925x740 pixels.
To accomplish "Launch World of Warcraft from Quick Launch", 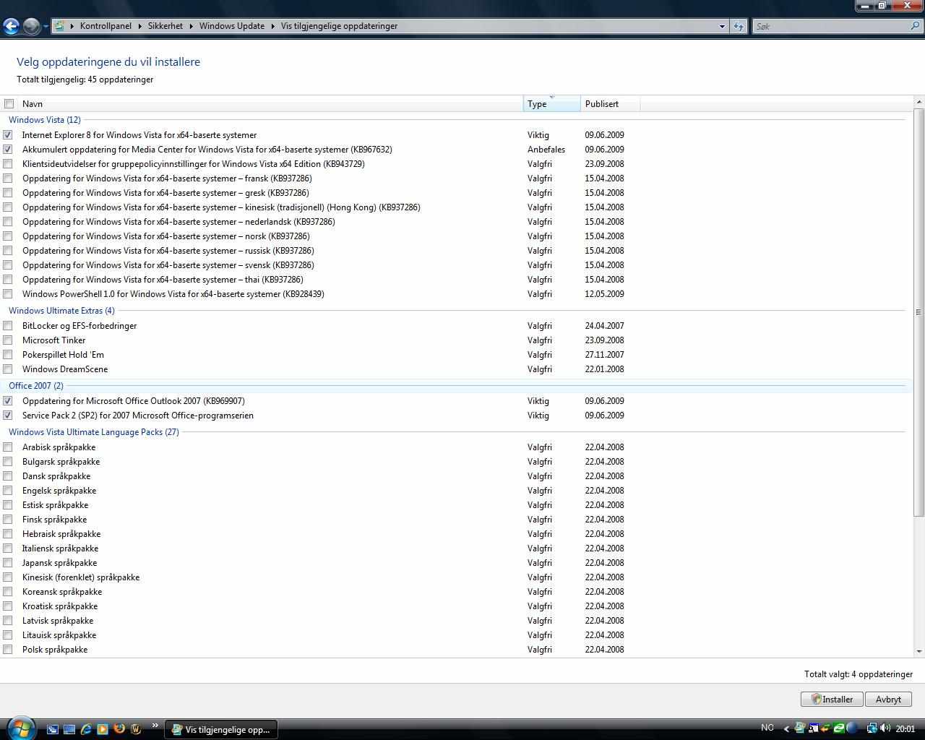I will [x=136, y=729].
